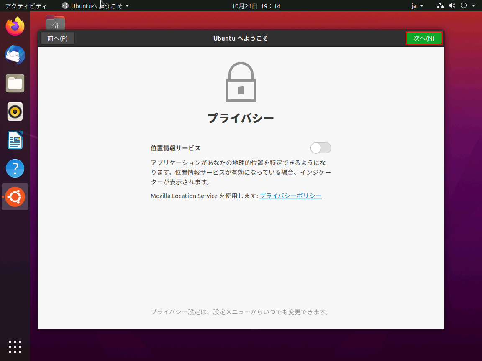Click the power icon in the top bar
The image size is (482, 361).
tap(464, 5)
